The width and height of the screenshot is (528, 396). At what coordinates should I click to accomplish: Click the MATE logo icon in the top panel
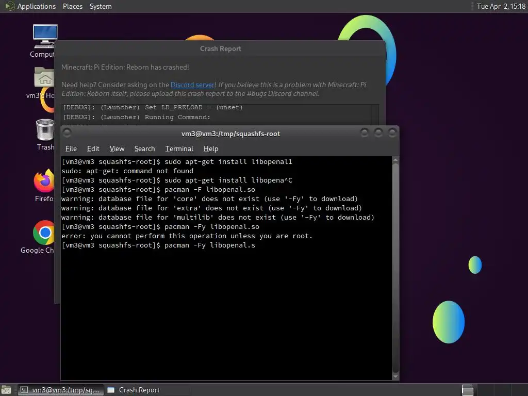[9, 6]
